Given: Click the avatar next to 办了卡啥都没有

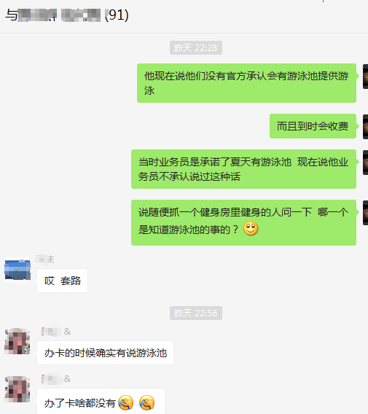Looking at the screenshot, I should [17, 389].
